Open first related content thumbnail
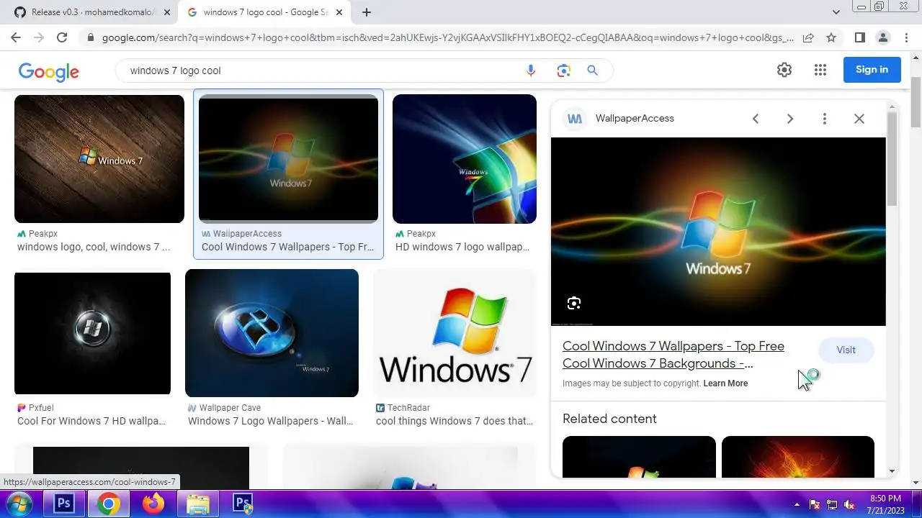The image size is (922, 518). click(639, 457)
